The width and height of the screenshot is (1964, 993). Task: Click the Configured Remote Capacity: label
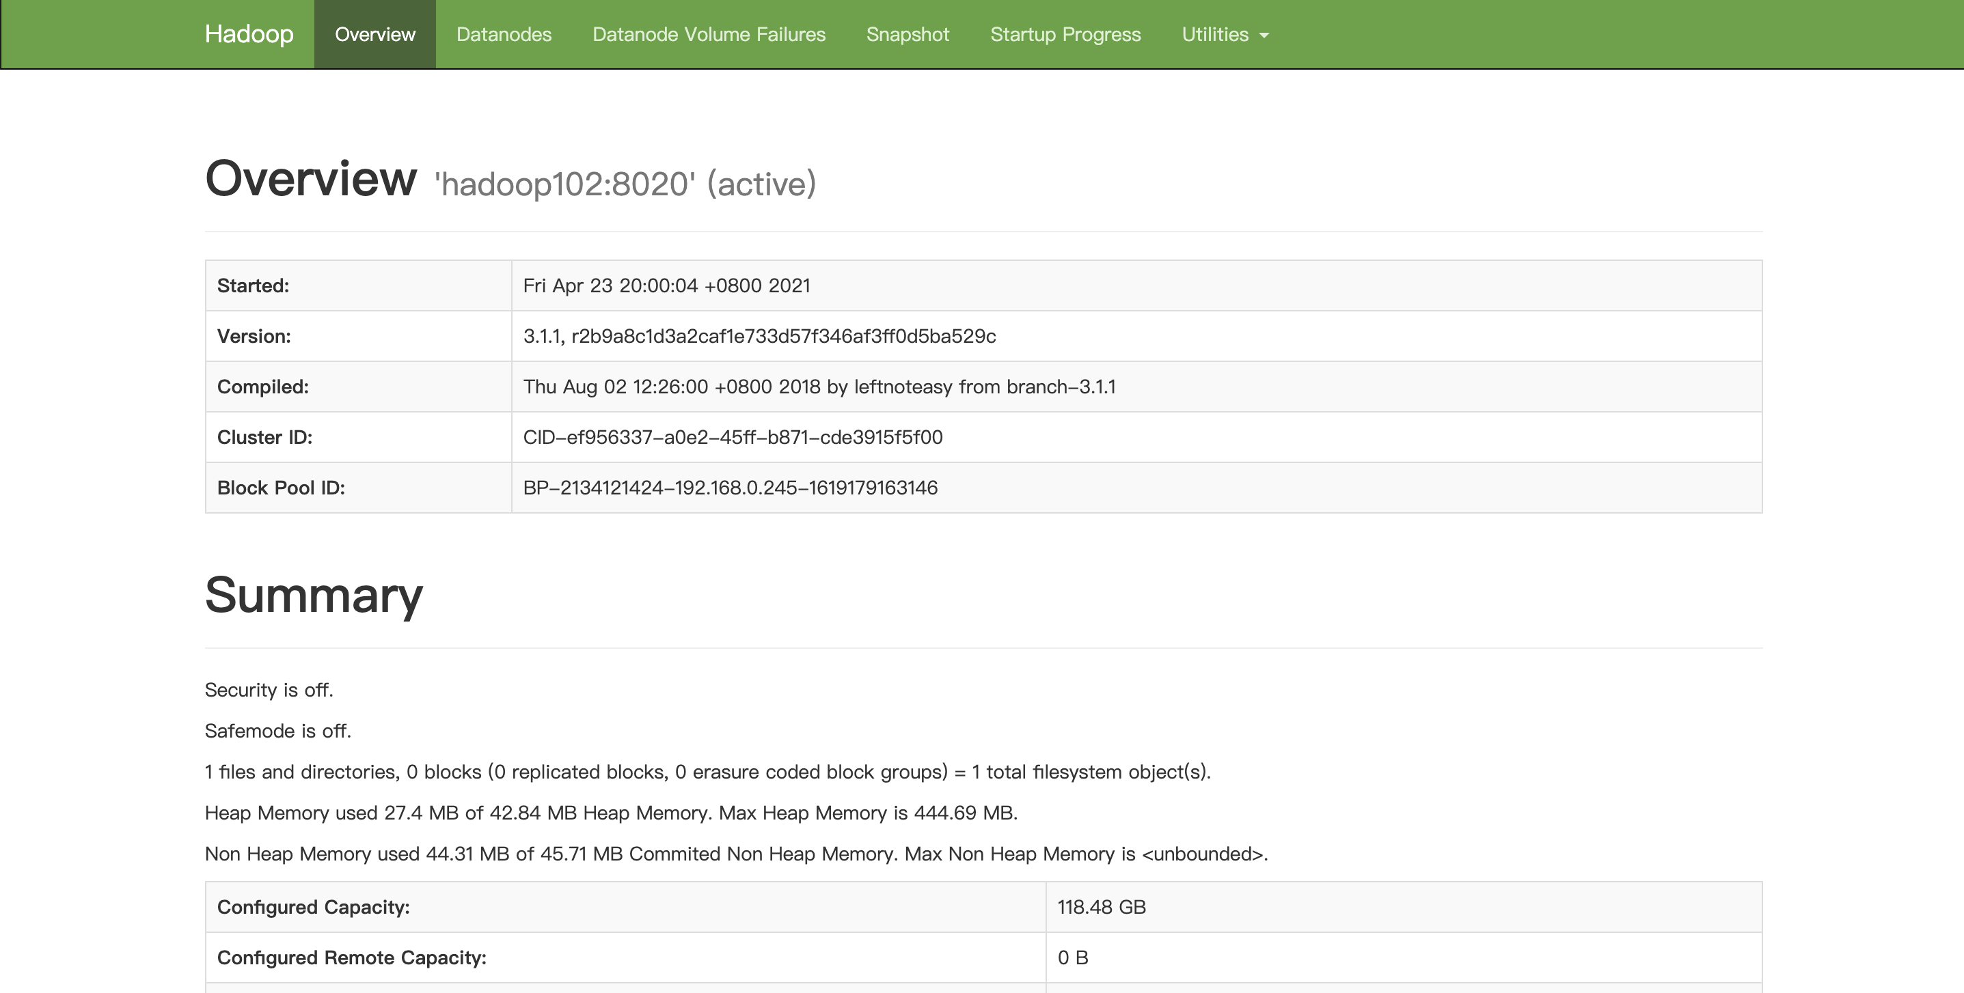coord(351,958)
